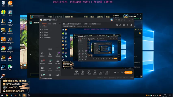Toggle lock on 文本 1 source
Screen dimensions: 173x97
[x=43, y=30]
